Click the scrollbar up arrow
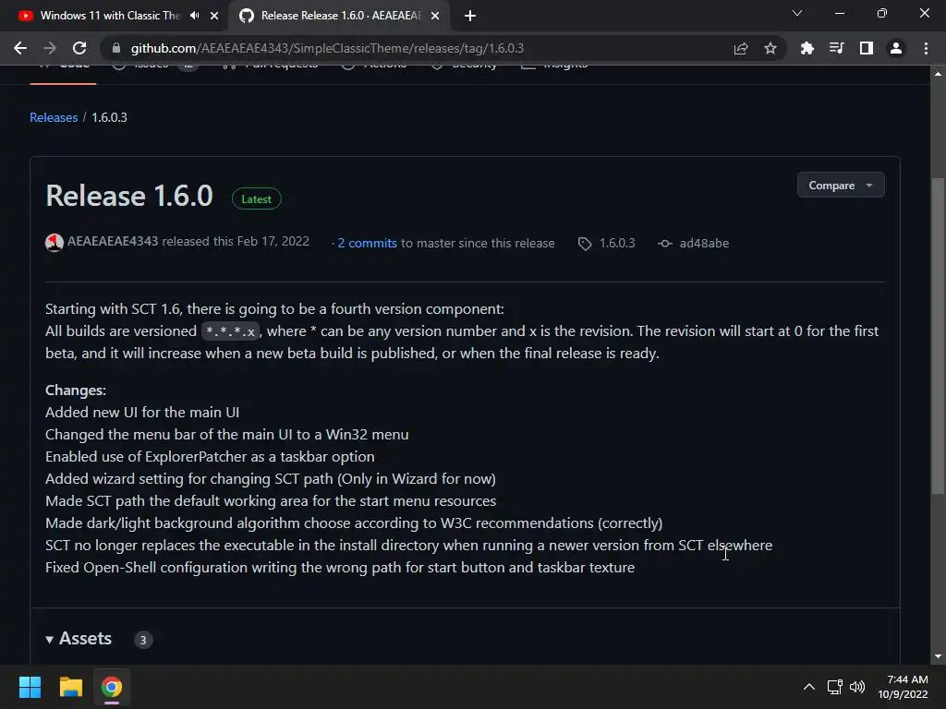This screenshot has height=709, width=946. pyautogui.click(x=938, y=74)
